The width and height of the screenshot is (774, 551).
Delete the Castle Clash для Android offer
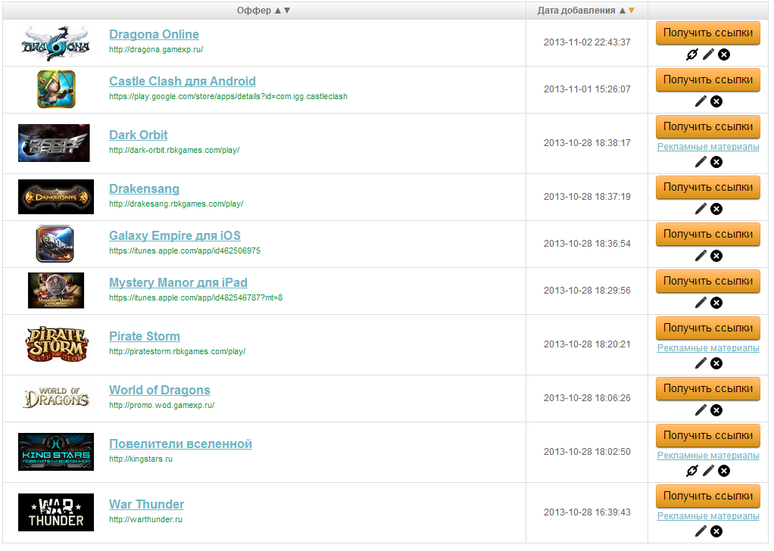(x=716, y=101)
